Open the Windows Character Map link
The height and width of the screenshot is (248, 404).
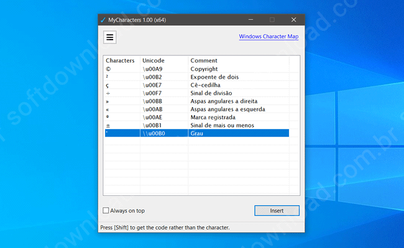[269, 37]
